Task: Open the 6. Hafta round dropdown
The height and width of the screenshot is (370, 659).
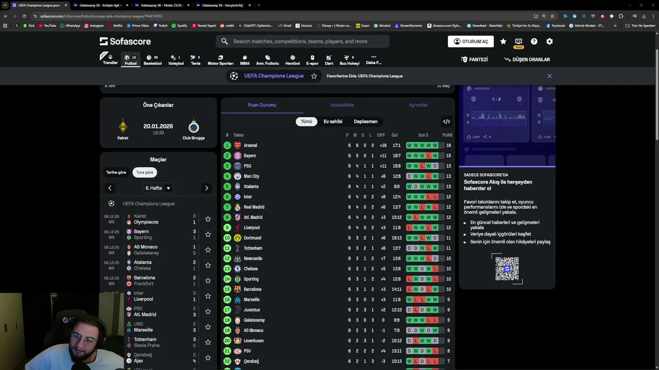Action: [x=158, y=188]
